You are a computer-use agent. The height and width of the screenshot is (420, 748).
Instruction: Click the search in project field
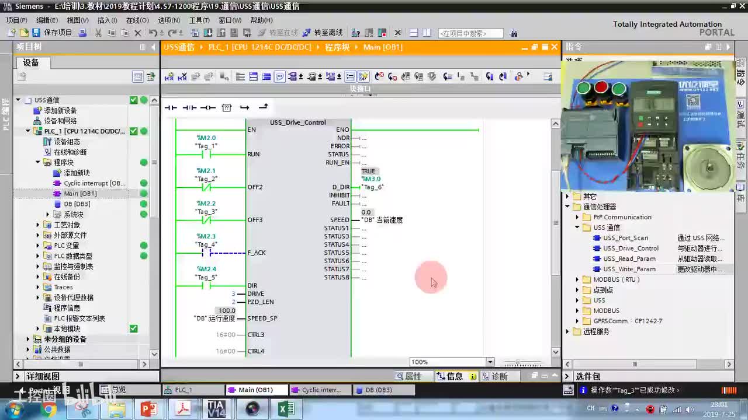[x=471, y=33]
